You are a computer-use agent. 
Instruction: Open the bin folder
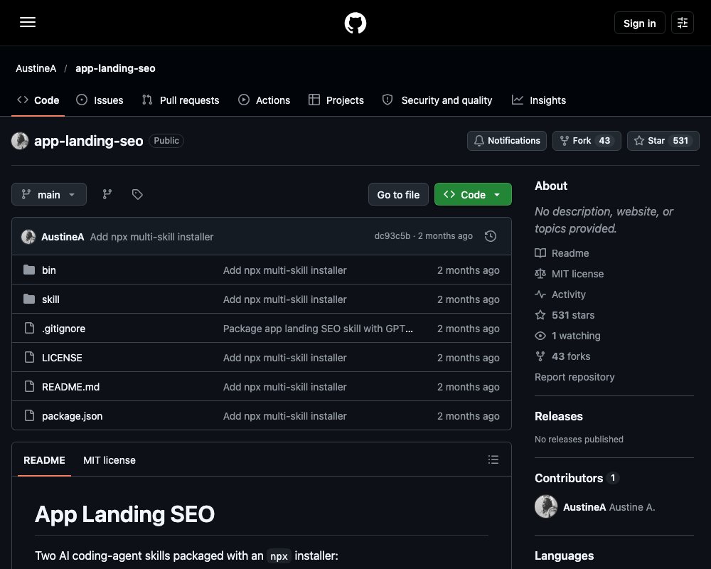pos(49,270)
